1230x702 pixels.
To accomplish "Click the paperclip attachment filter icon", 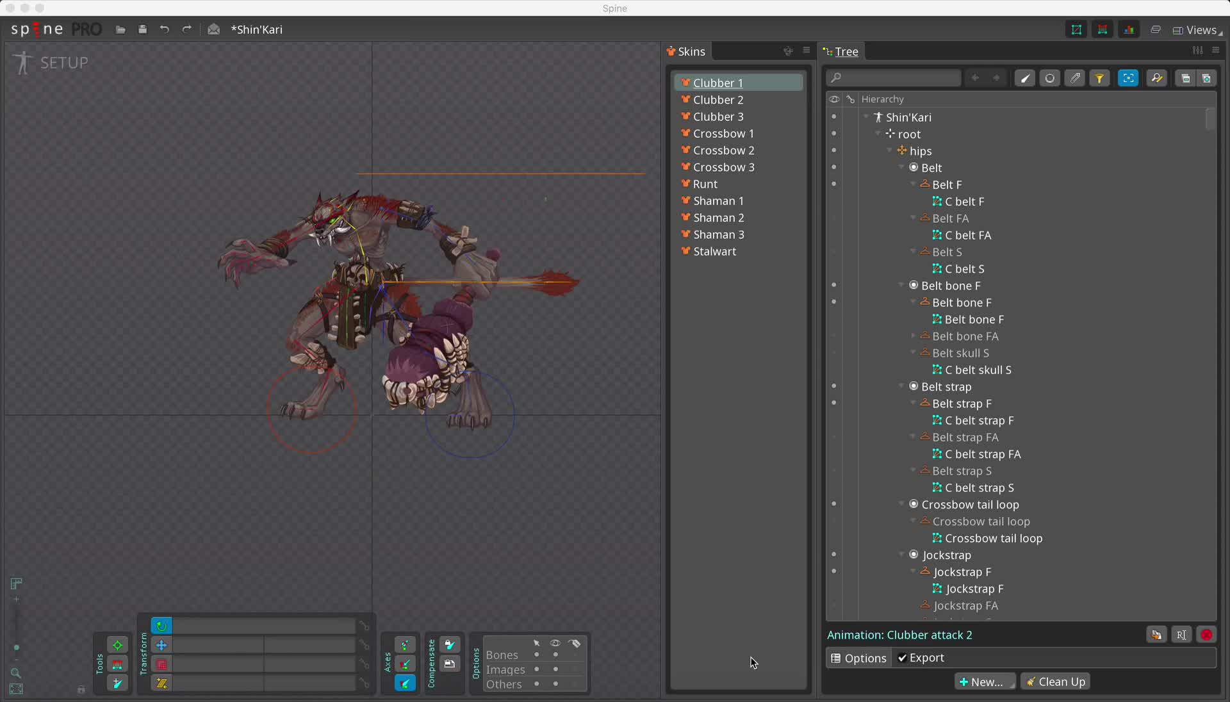I will point(1075,78).
